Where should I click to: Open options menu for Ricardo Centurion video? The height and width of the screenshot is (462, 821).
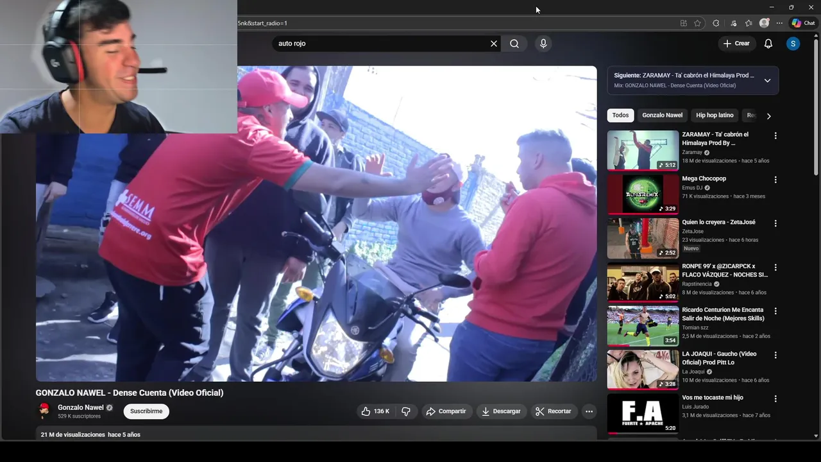click(x=775, y=311)
